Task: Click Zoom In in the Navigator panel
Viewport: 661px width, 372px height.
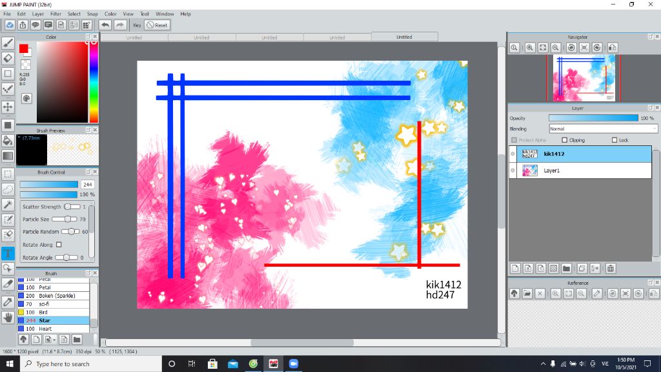Action: coord(530,48)
